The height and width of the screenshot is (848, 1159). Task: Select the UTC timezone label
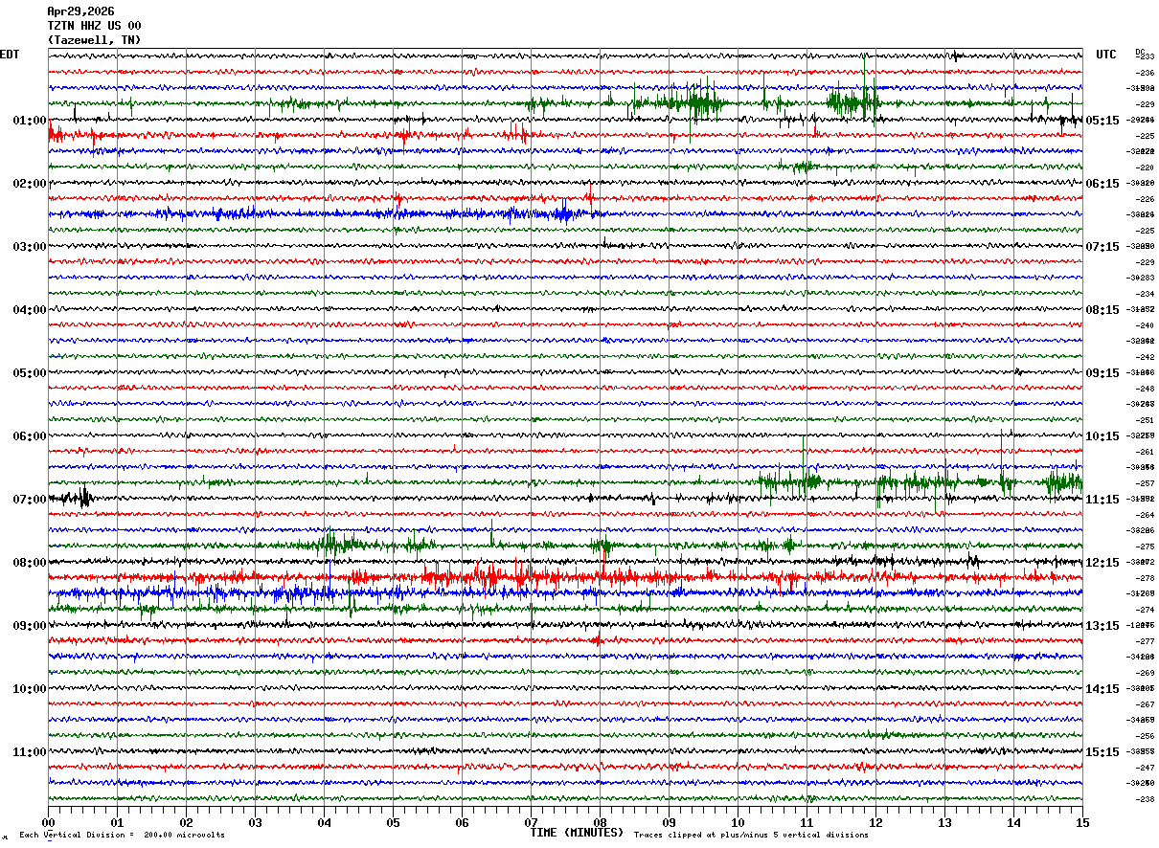pyautogui.click(x=1106, y=55)
